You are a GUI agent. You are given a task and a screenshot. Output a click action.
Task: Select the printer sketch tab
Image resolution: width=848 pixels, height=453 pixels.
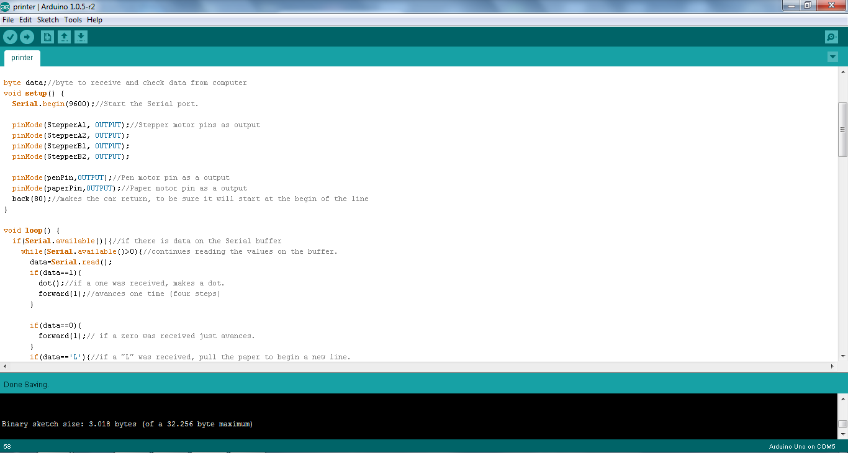(x=21, y=57)
